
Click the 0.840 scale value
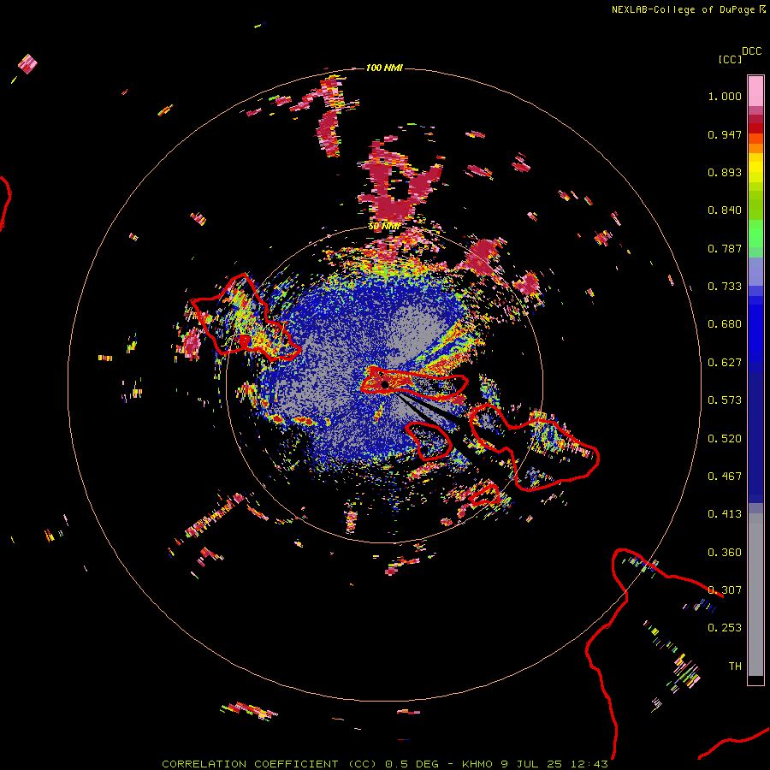click(725, 210)
